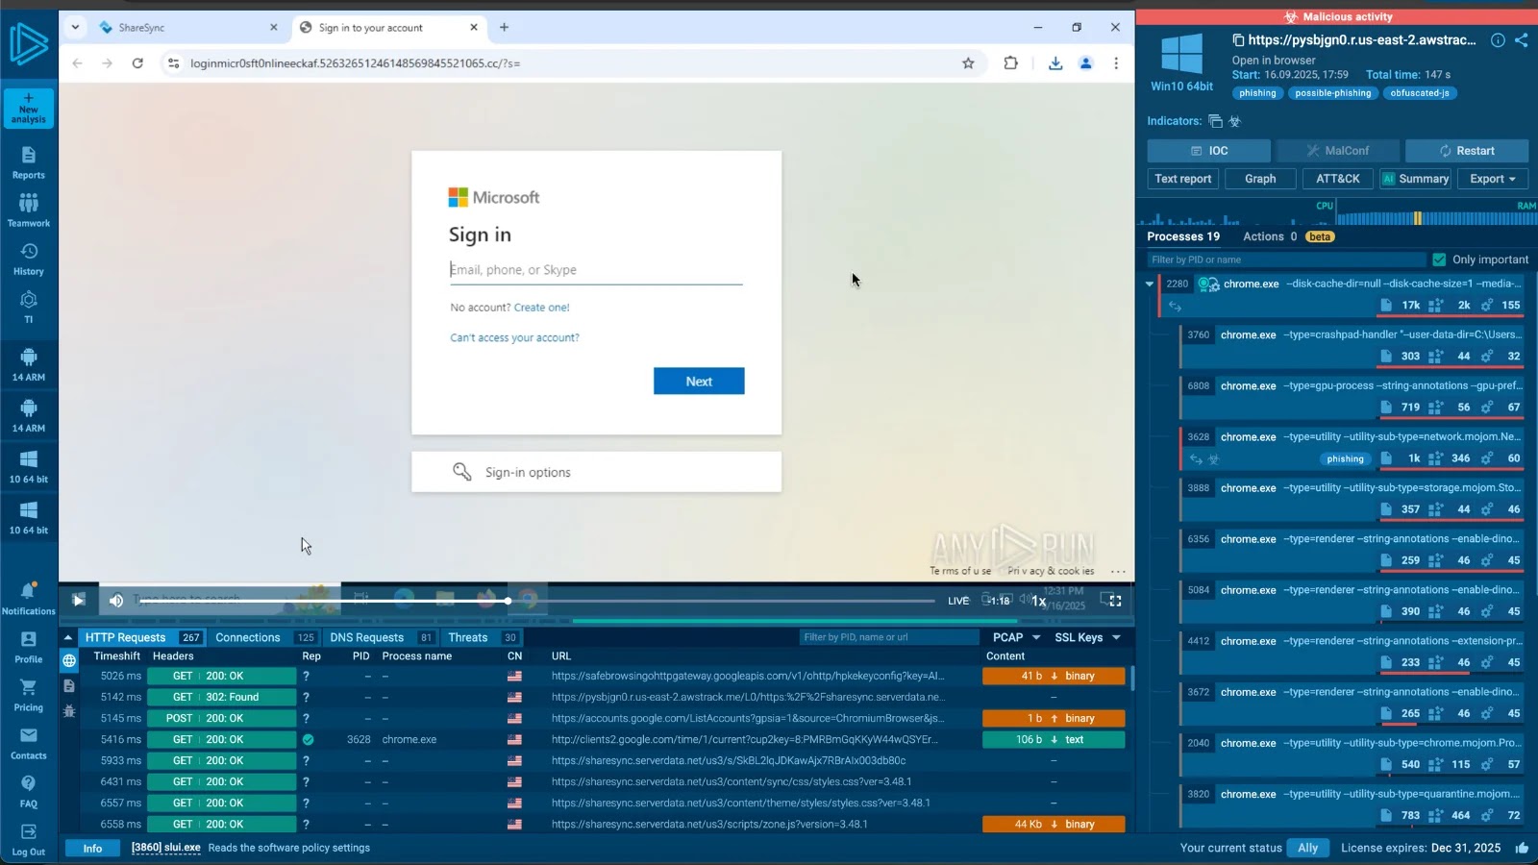Open the Teamwork section

coord(28,210)
